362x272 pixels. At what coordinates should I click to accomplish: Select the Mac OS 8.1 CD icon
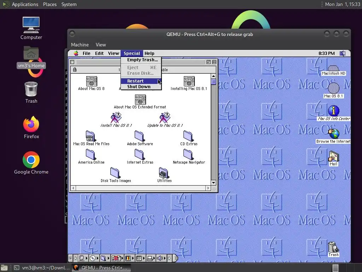[333, 91]
